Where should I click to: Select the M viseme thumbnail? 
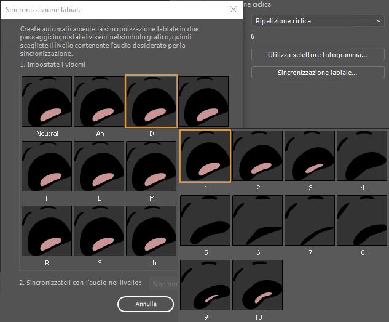[151, 166]
